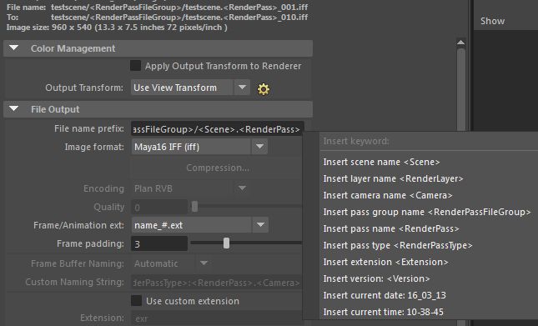Screen dimensions: 538x326
Task: Click the Frame padding value field
Action: [x=159, y=243]
